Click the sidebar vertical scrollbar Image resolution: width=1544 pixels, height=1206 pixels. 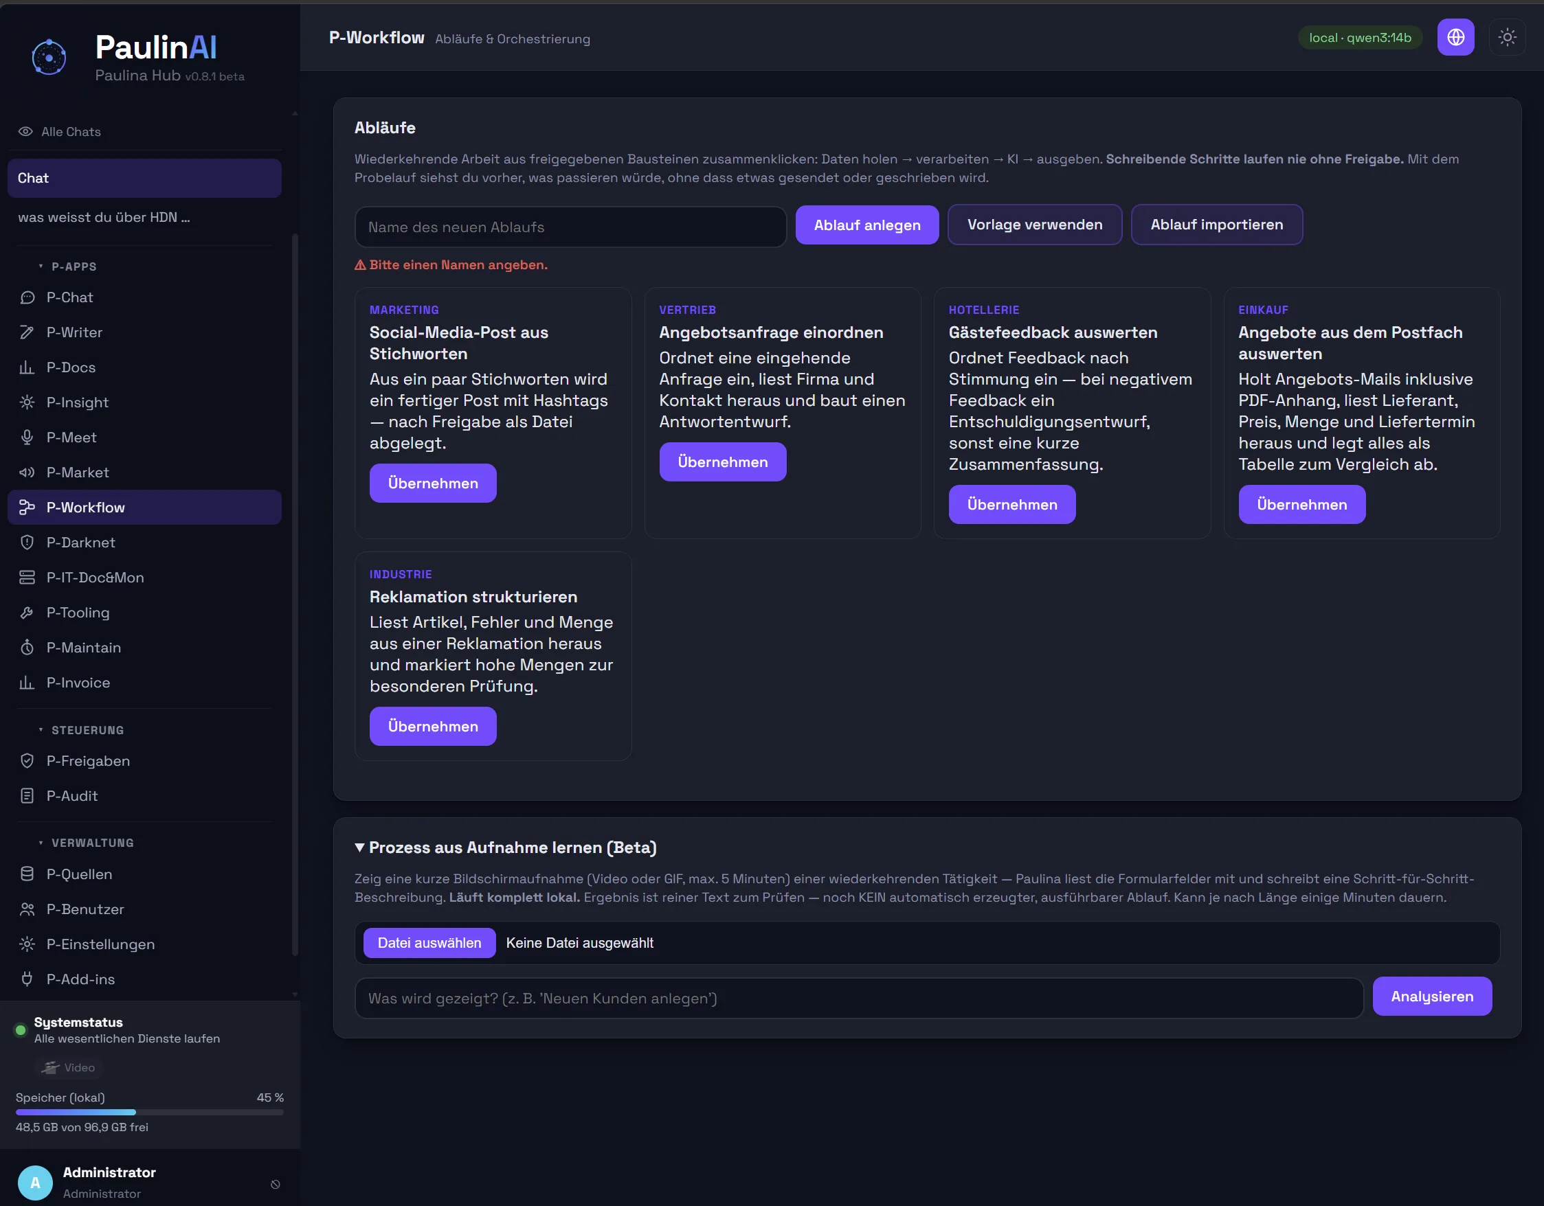coord(295,593)
